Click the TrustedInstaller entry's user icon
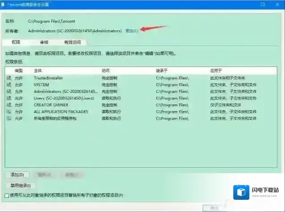Screen dimensions: 285x212 coord(9,78)
